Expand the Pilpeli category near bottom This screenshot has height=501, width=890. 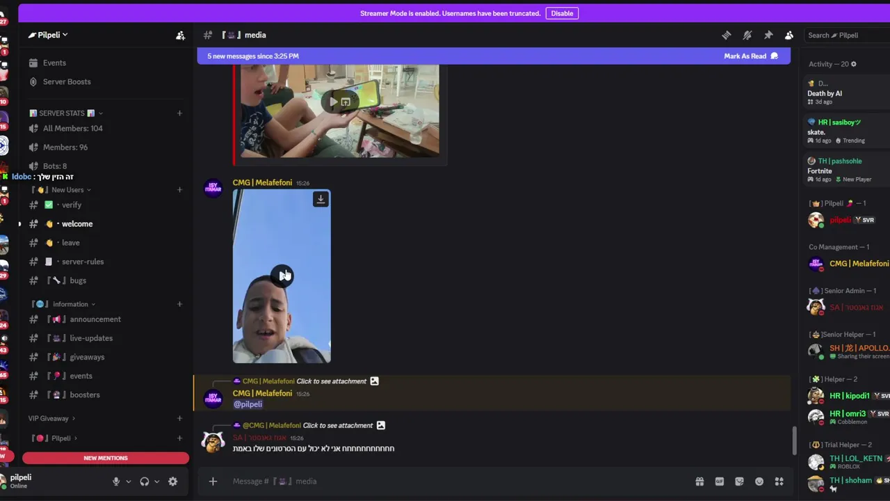pyautogui.click(x=54, y=438)
